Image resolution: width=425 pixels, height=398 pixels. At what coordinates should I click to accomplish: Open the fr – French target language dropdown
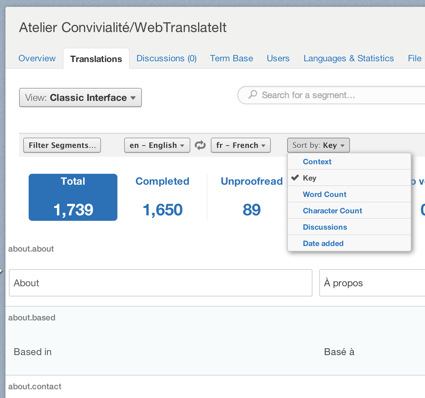click(x=241, y=145)
